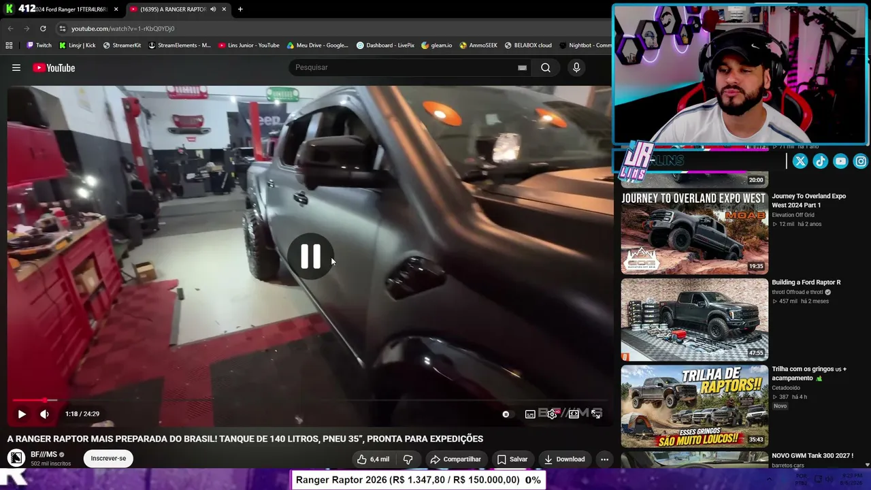This screenshot has width=871, height=490.
Task: Click the search magnifier button
Action: 546,67
